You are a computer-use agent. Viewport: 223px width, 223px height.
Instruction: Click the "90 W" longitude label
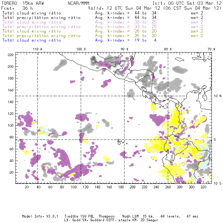pyautogui.click(x=124, y=49)
